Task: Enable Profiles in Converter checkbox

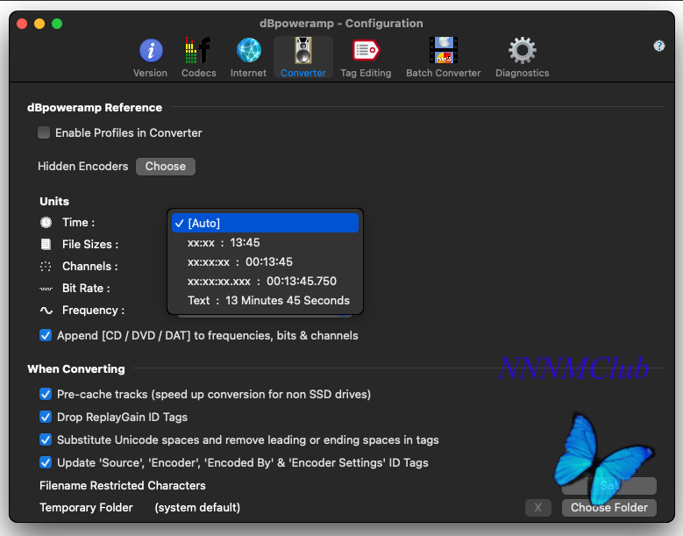Action: point(44,132)
